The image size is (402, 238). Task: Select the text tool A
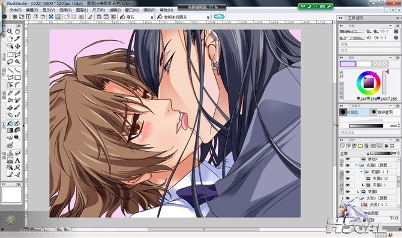pos(17,161)
